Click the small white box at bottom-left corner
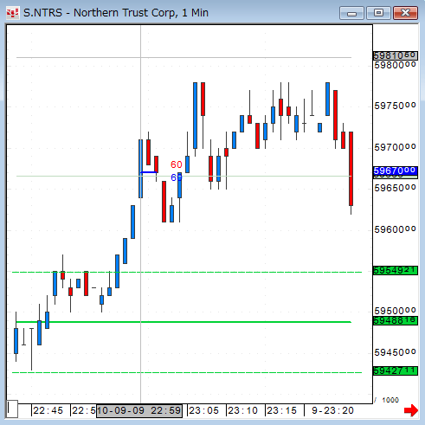 pyautogui.click(x=12, y=409)
